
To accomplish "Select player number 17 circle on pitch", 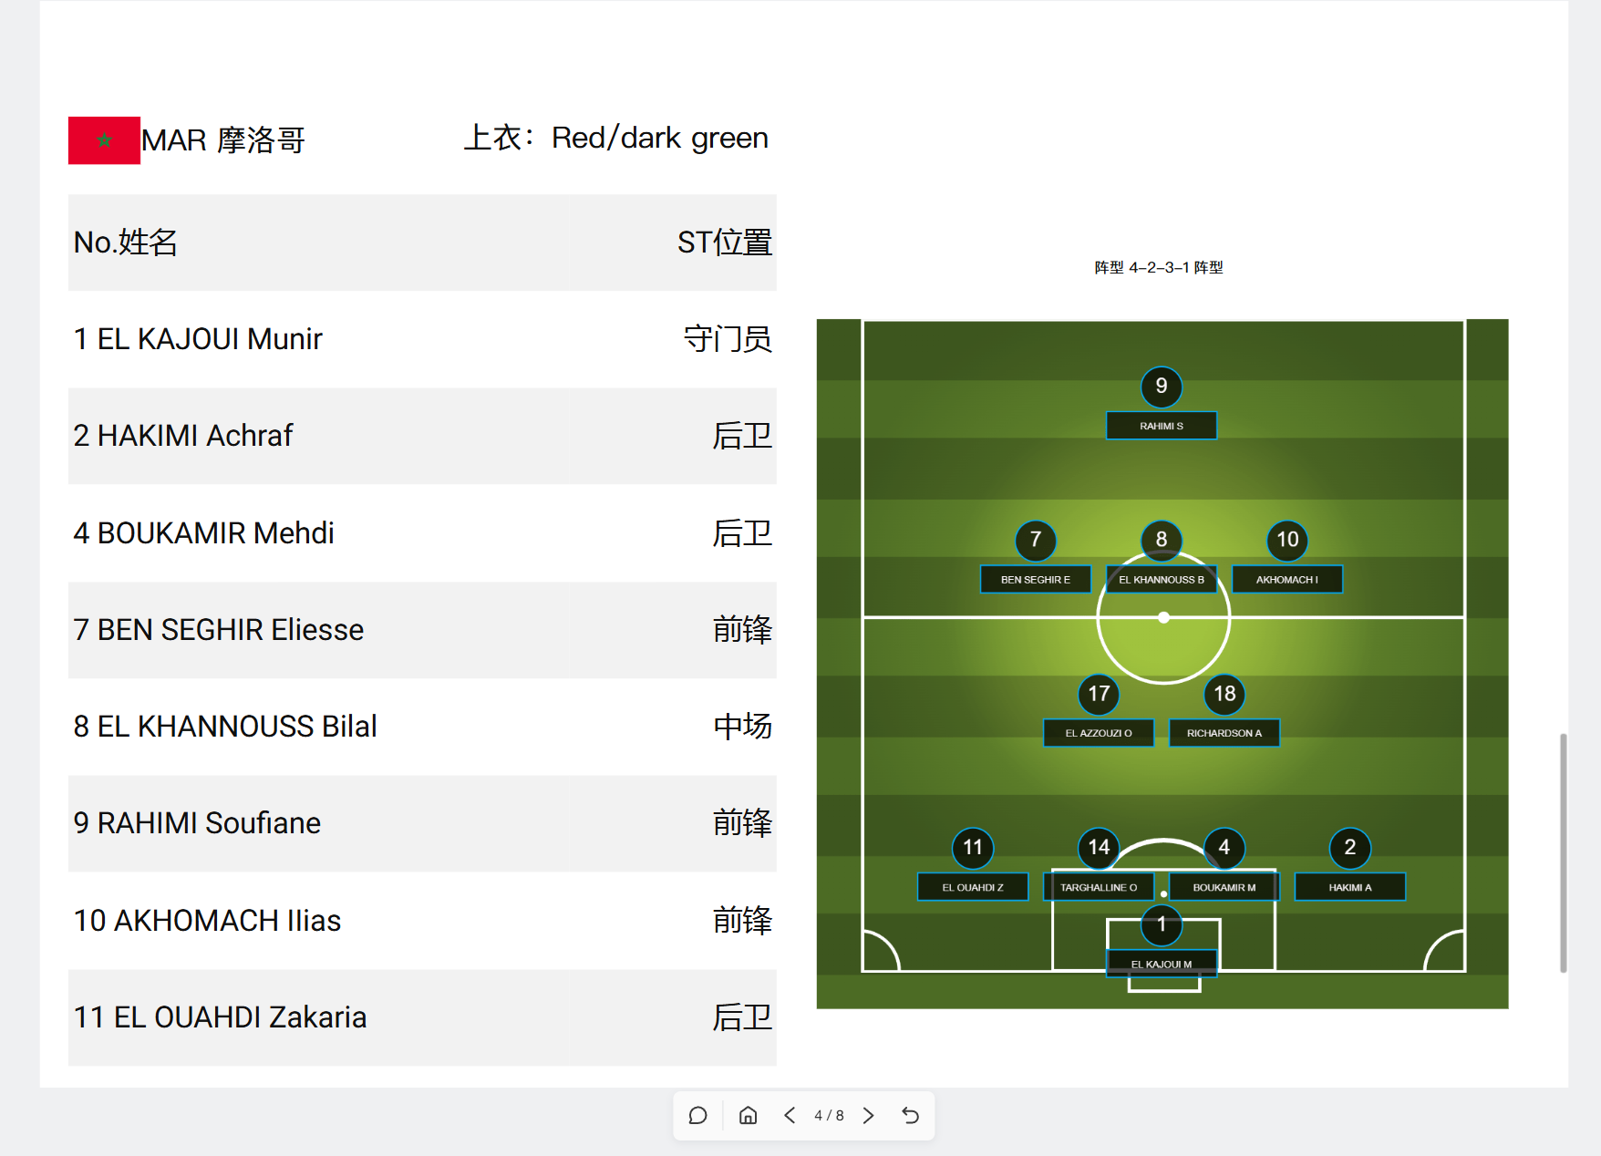I will (1099, 694).
